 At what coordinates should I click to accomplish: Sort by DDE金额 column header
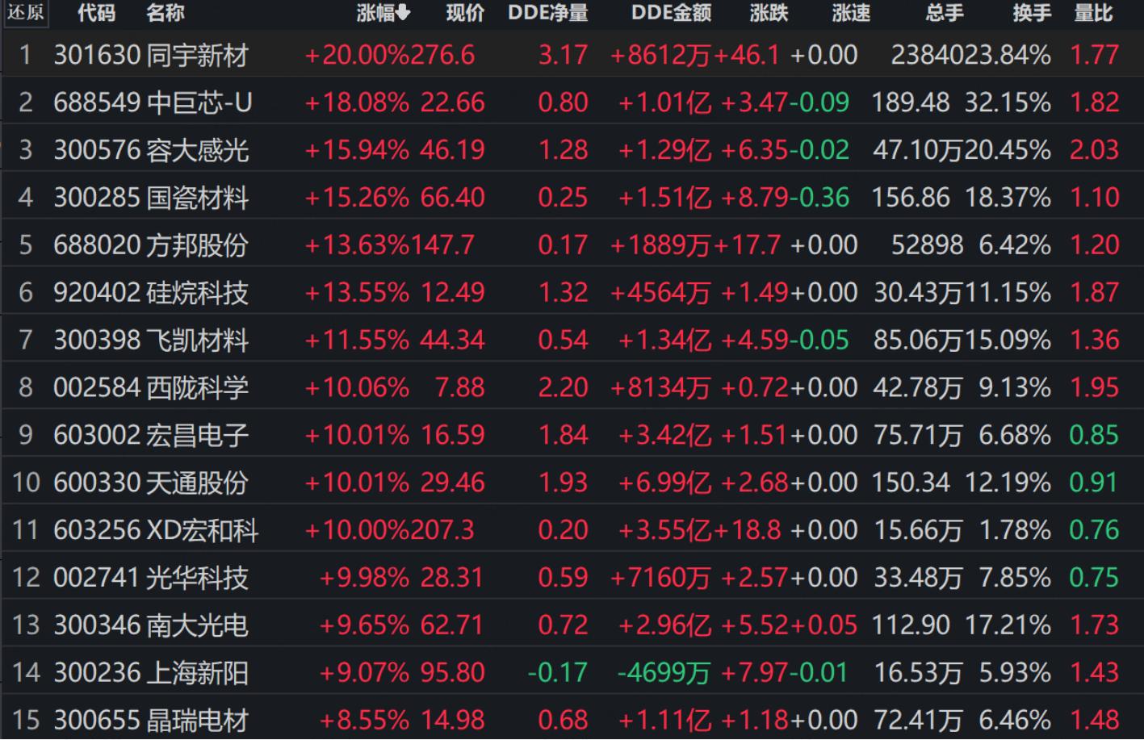point(671,13)
